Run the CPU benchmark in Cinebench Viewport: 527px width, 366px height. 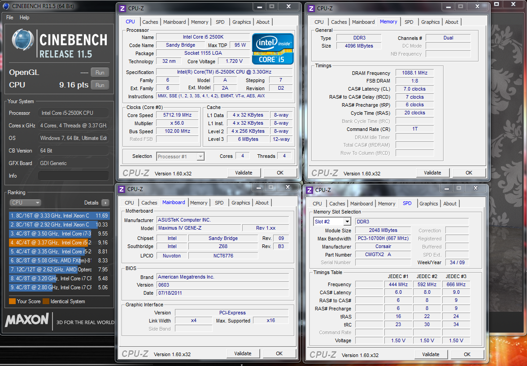click(x=100, y=85)
